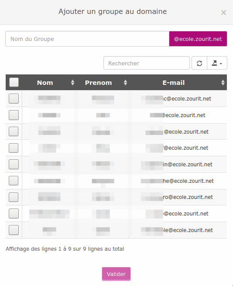This screenshot has width=233, height=286.
Task: Check the last row's checkbox
Action: tap(14, 230)
